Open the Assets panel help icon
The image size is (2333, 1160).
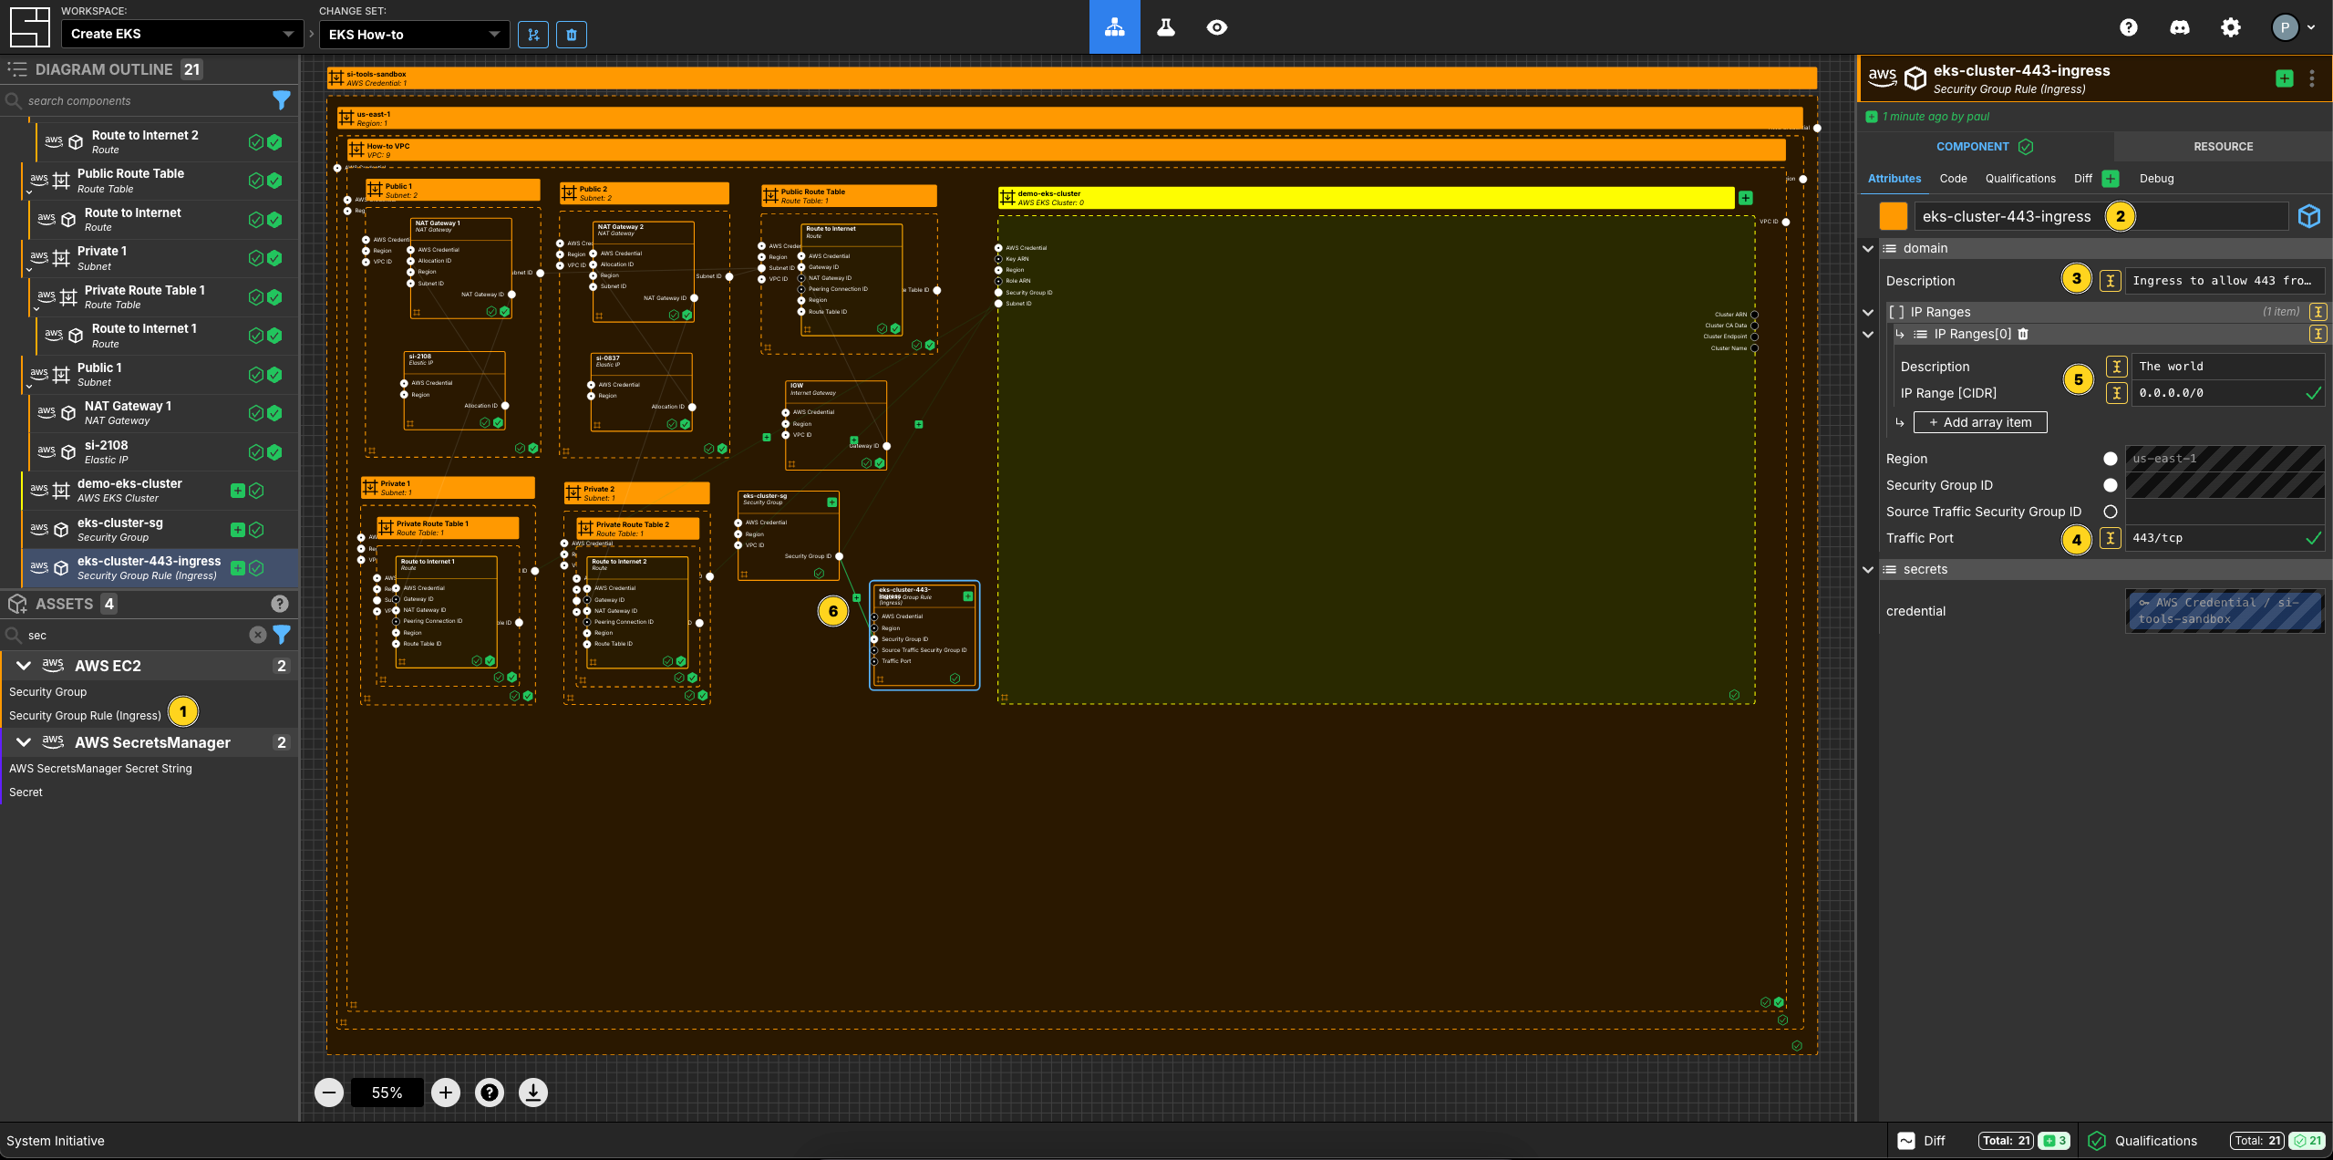tap(280, 604)
